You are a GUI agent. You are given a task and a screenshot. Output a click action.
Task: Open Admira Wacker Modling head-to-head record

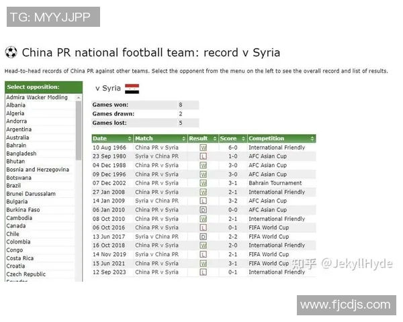tap(37, 97)
